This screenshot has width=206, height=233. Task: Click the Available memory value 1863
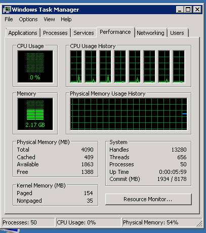pos(87,164)
